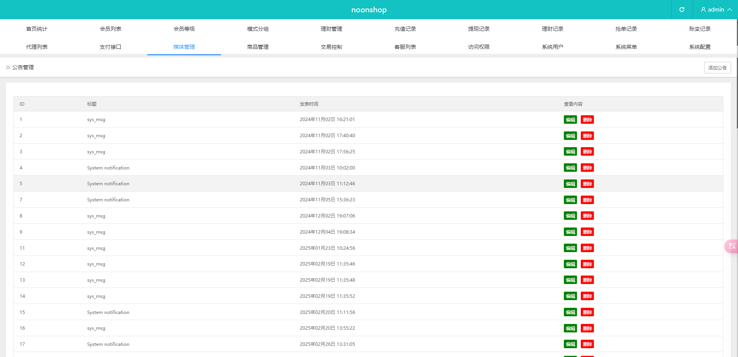Edit announcement ID 15
The height and width of the screenshot is (357, 738).
point(570,312)
